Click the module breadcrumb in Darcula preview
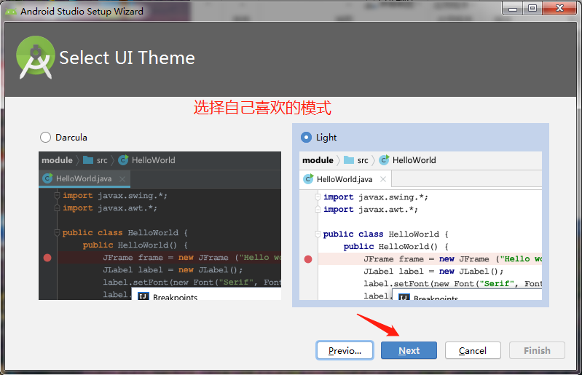This screenshot has width=582, height=375. coord(57,160)
